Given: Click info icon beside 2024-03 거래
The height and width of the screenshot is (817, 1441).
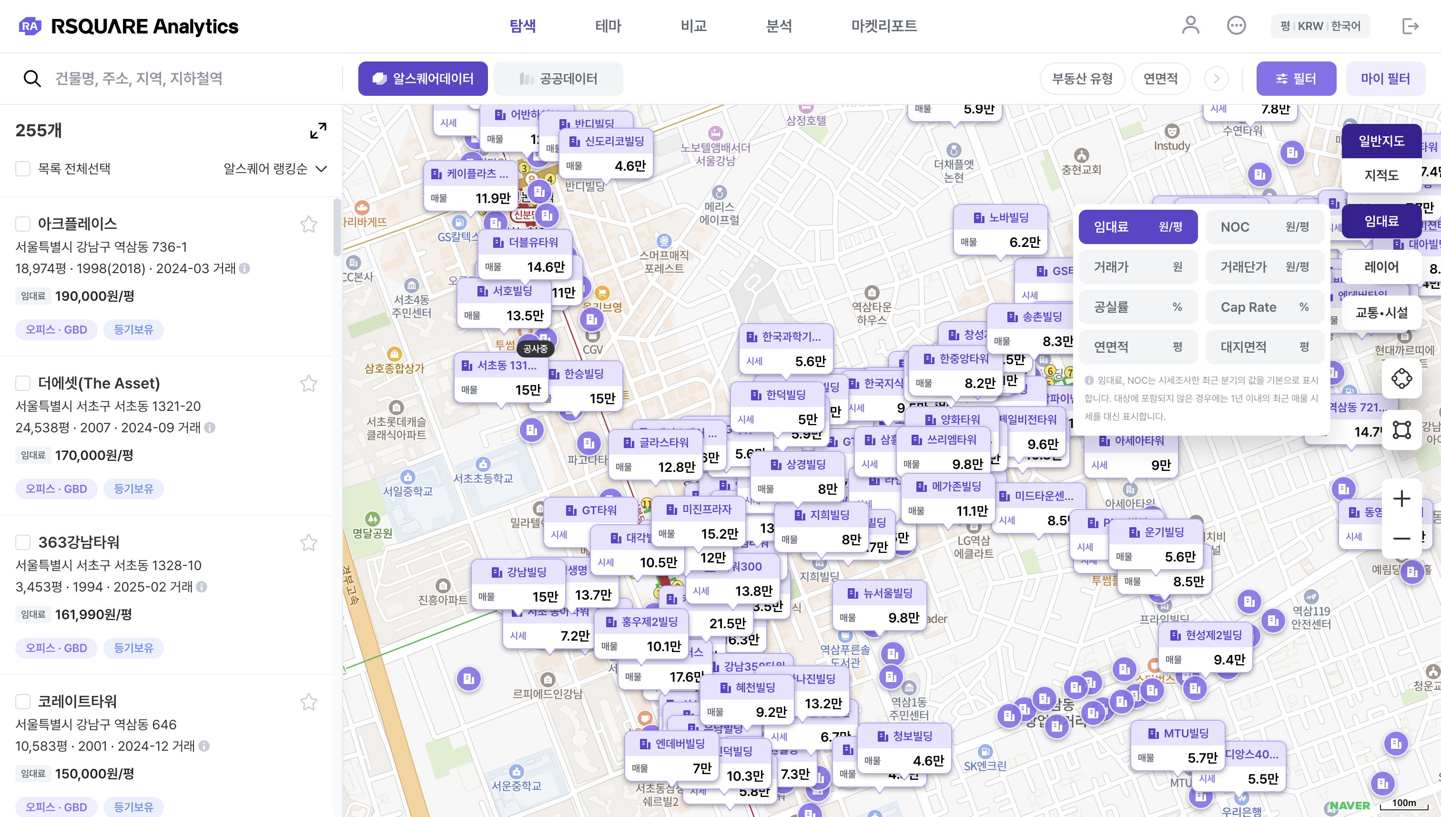Looking at the screenshot, I should pos(244,268).
